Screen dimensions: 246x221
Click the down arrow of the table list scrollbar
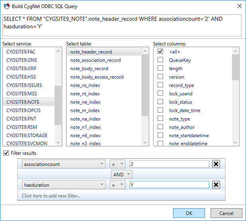(145, 142)
